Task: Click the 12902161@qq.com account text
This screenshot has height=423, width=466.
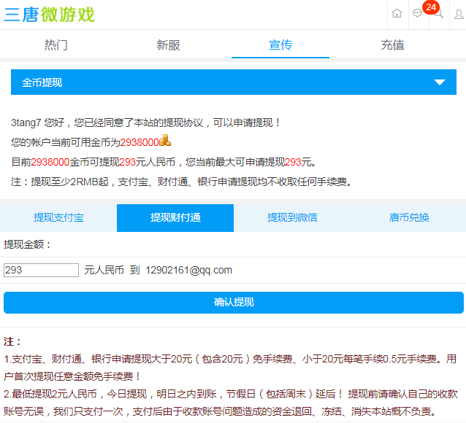Action: point(188,270)
